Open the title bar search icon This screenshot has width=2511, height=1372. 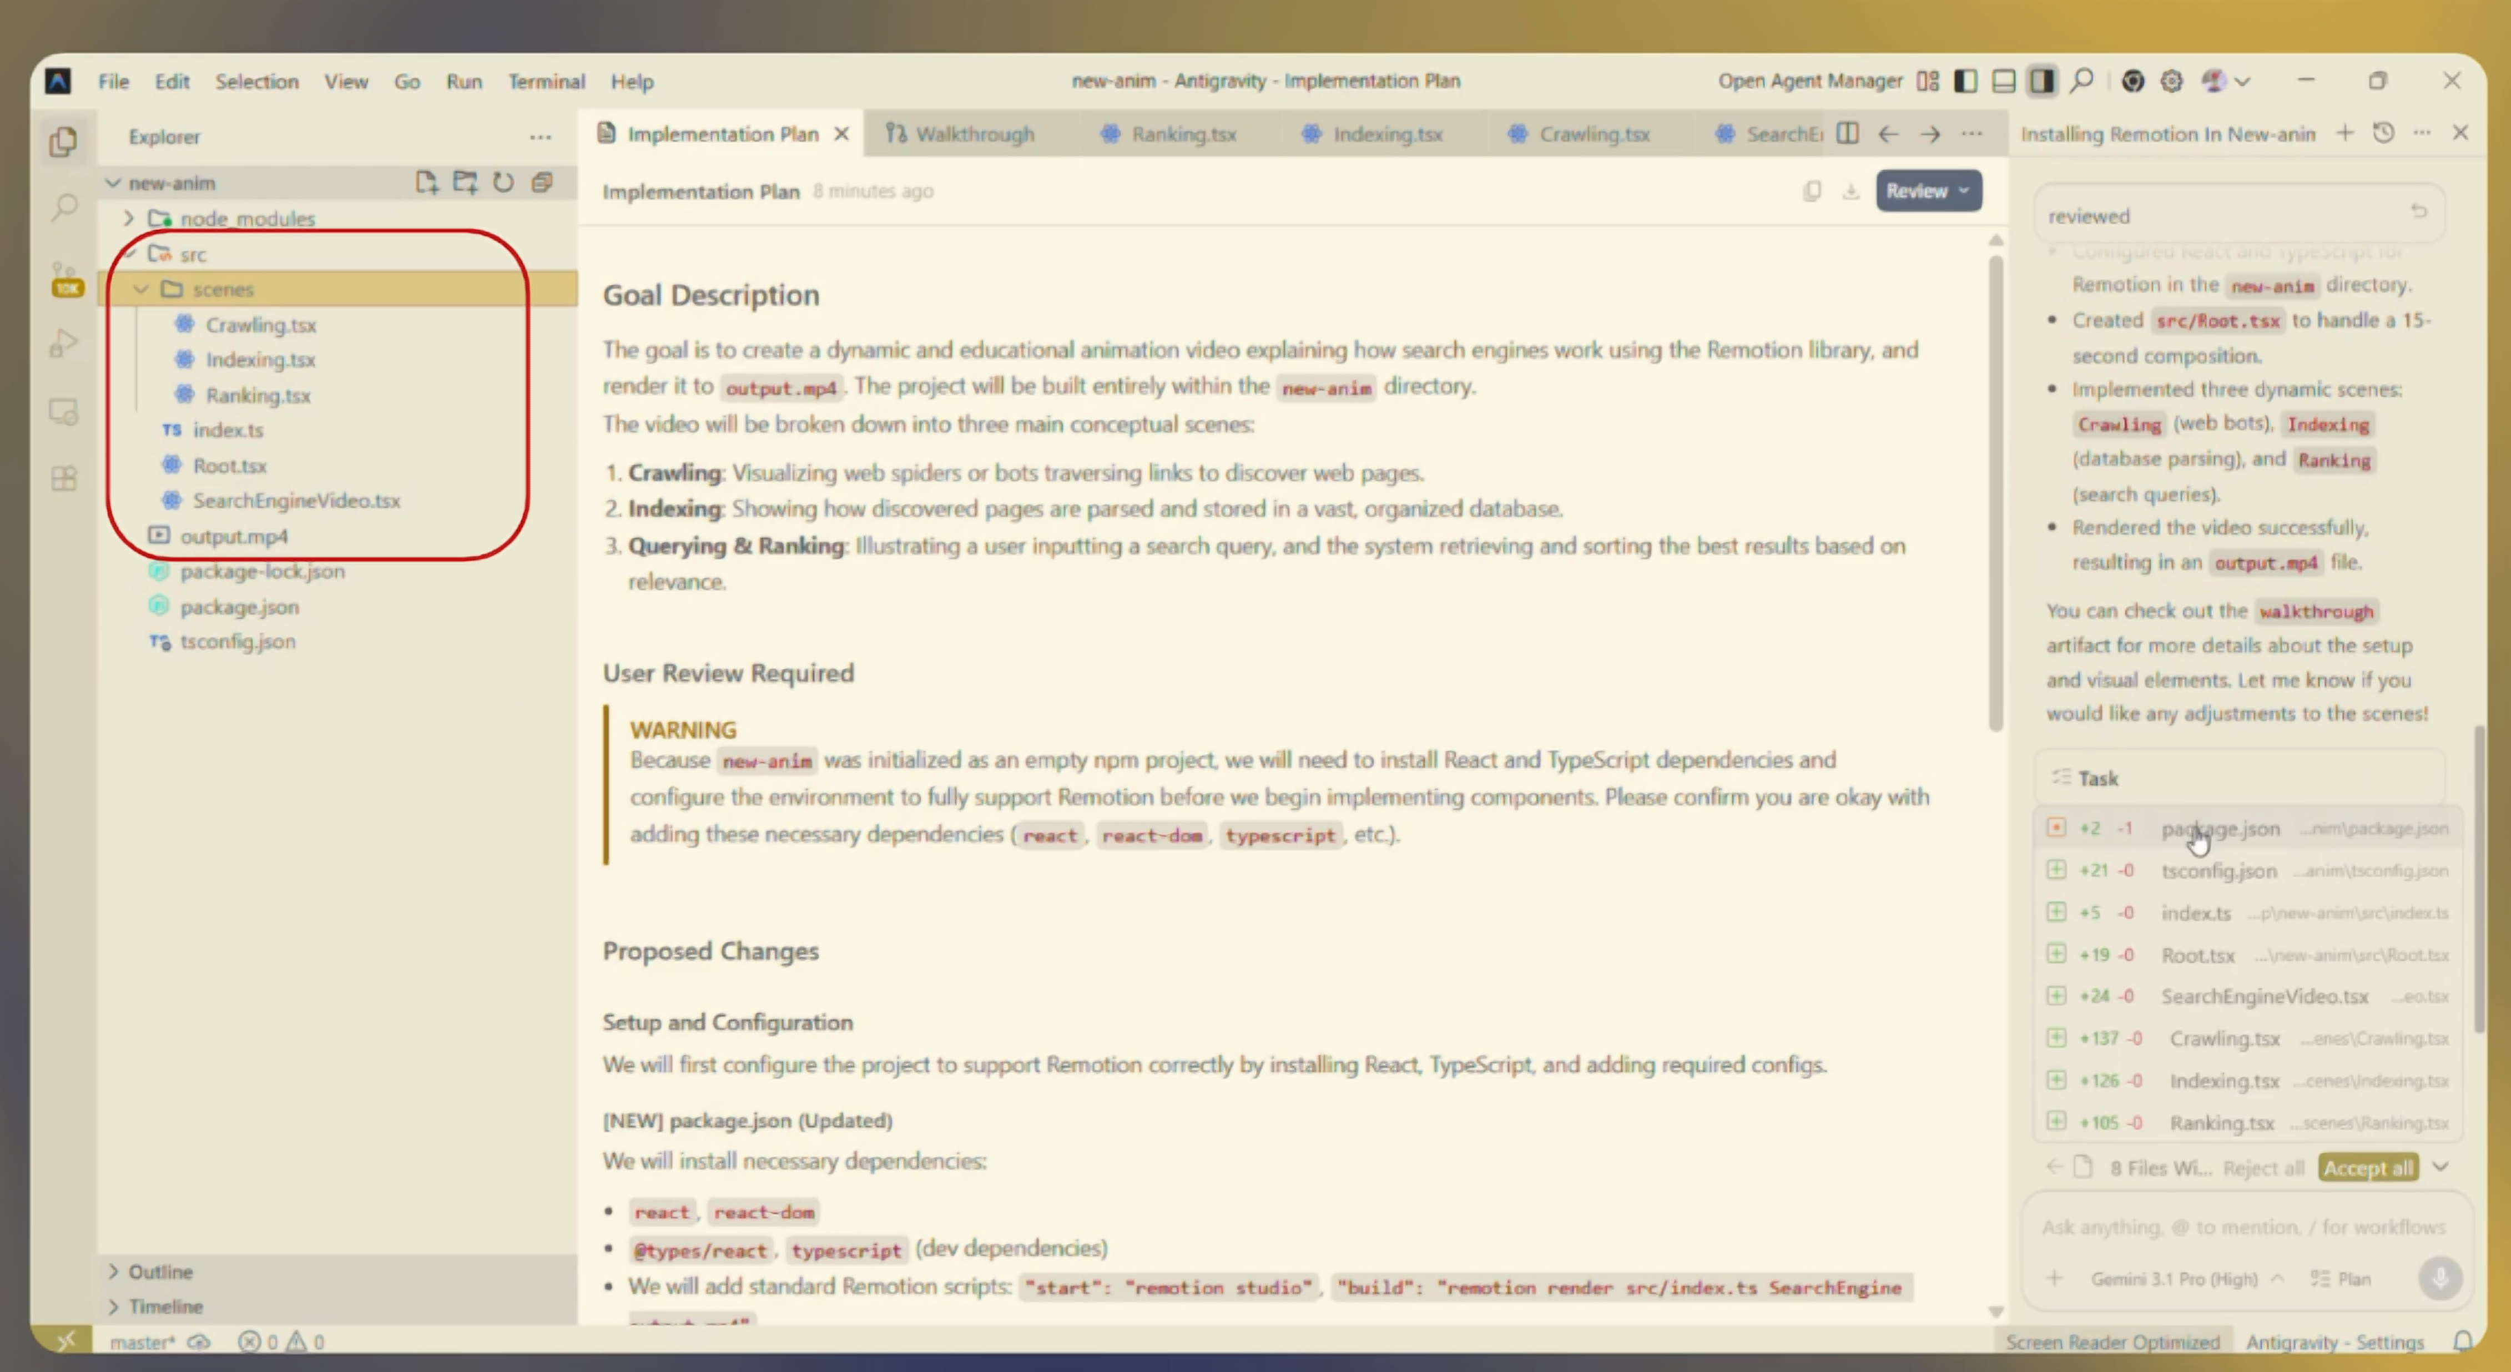pos(2081,81)
